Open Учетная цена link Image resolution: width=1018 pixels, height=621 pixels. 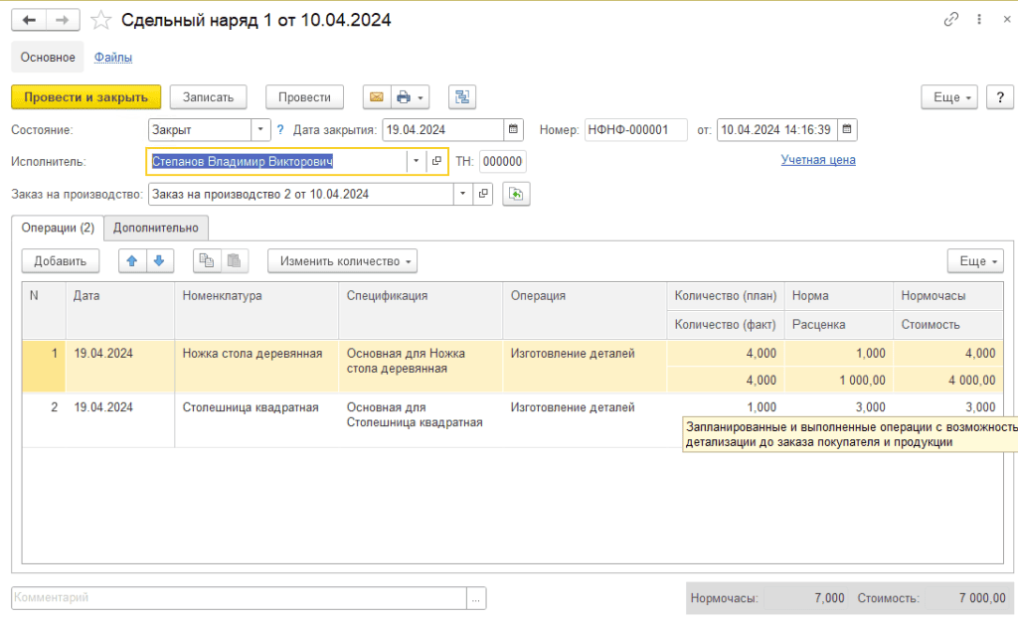tap(818, 160)
